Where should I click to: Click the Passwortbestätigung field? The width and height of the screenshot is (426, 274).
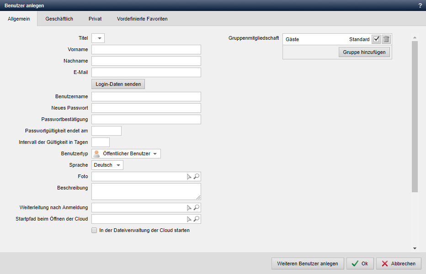(146, 120)
